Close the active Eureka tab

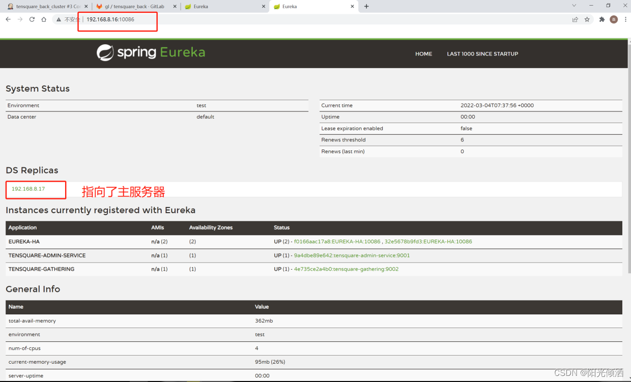[x=352, y=7]
